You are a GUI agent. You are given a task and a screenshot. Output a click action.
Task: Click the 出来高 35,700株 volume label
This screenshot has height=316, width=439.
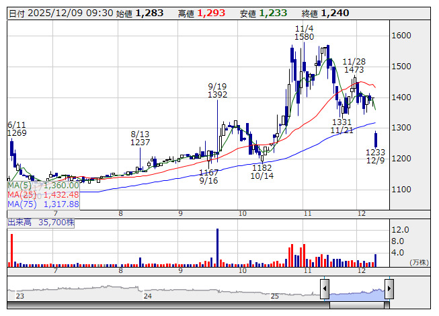point(41,223)
